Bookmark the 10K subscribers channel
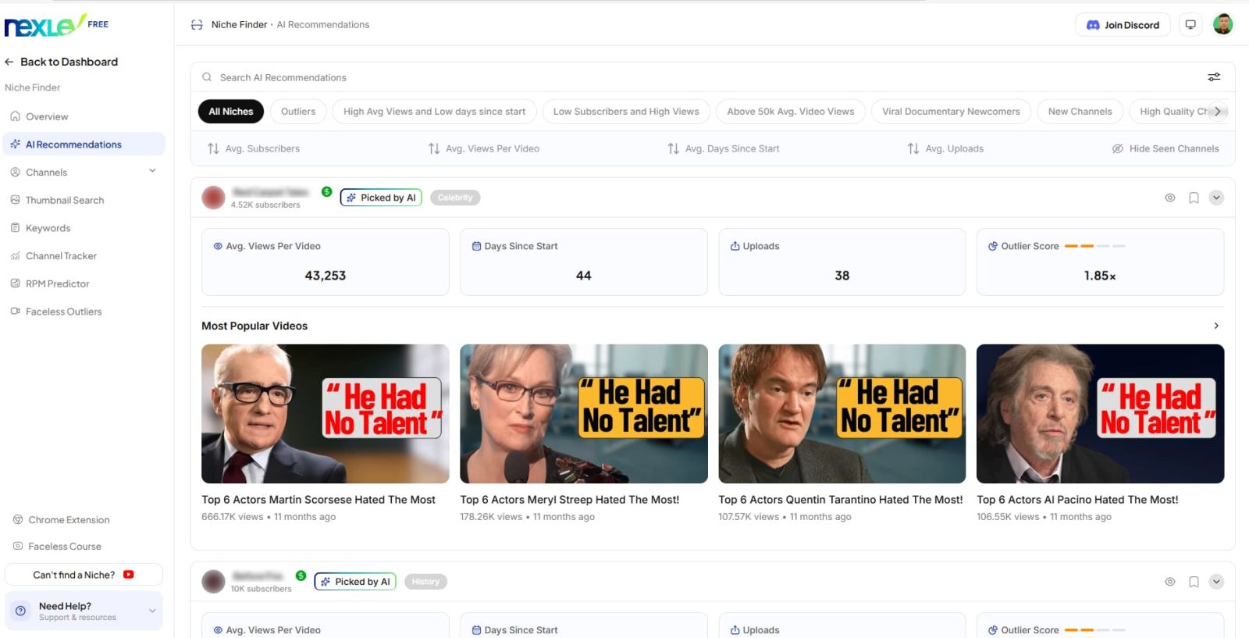The image size is (1249, 638). (x=1194, y=582)
